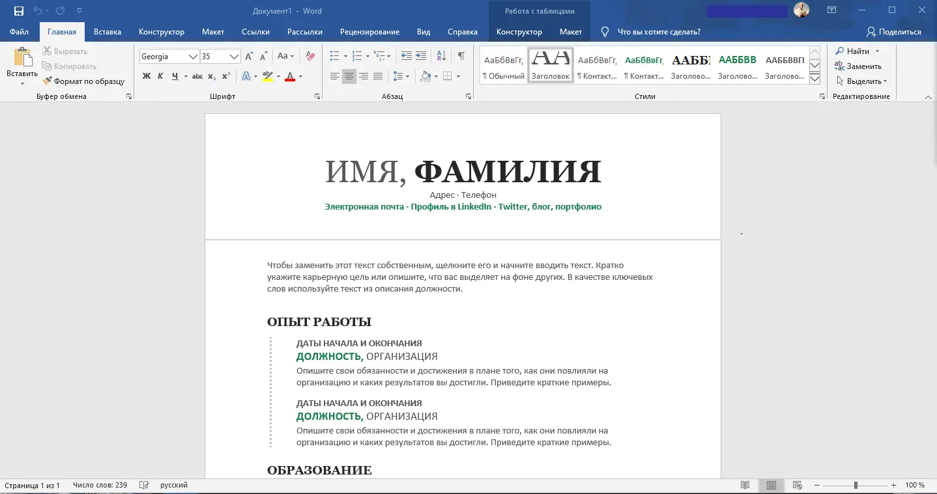The width and height of the screenshot is (937, 494).
Task: Sort text with the A-Z sort icon
Action: pyautogui.click(x=441, y=56)
